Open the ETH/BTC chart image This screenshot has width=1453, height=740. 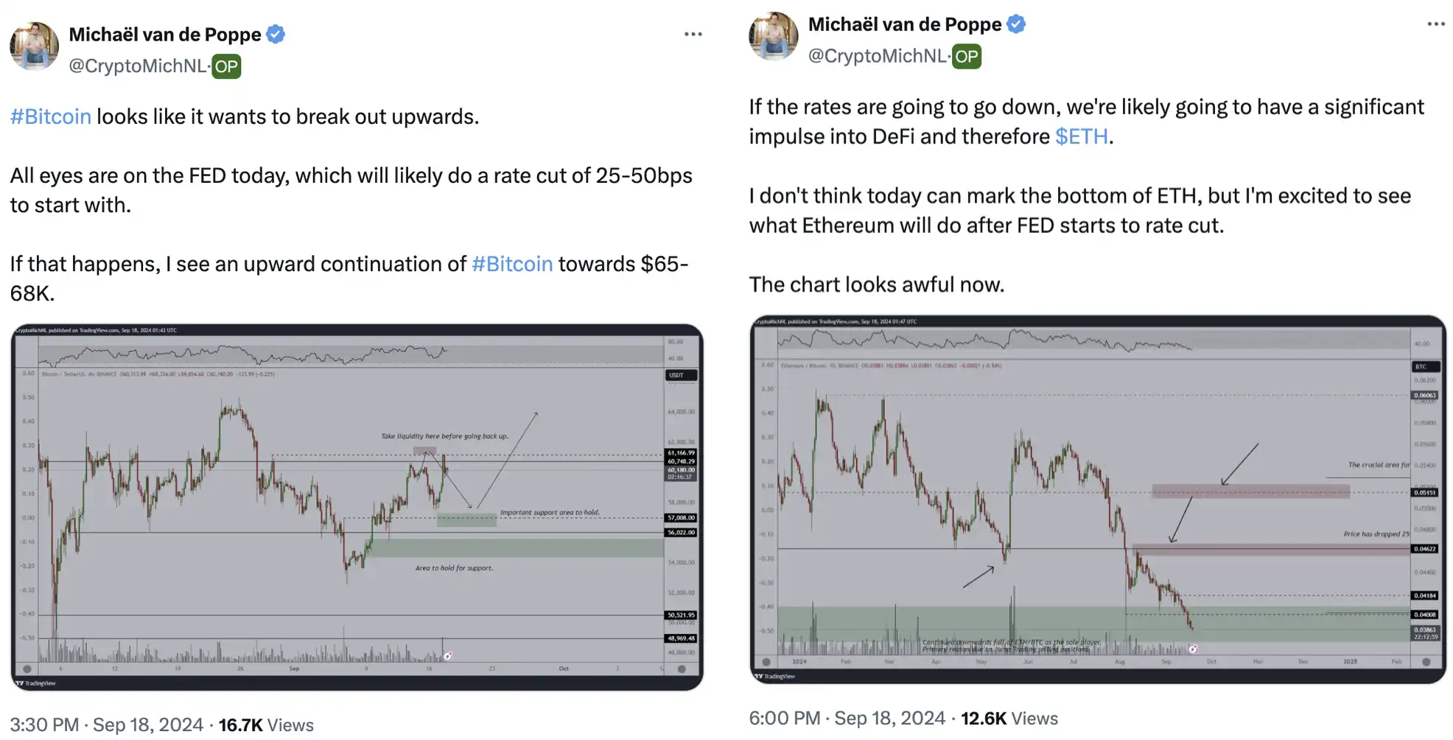click(x=1097, y=499)
